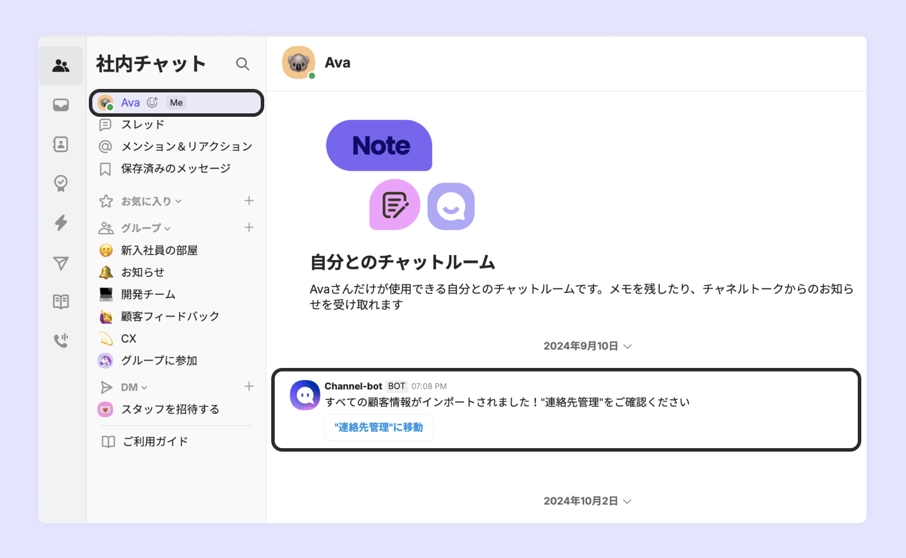This screenshot has width=906, height=558.
Task: Click the @ mentions icon
Action: 105,146
